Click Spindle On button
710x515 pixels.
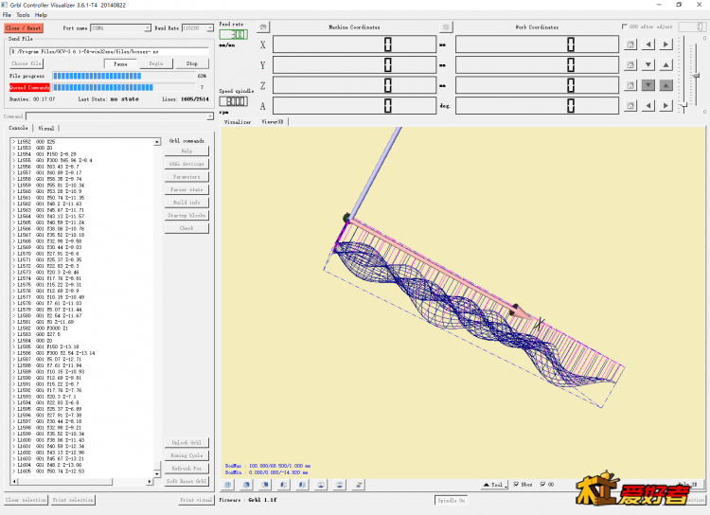[x=451, y=501]
